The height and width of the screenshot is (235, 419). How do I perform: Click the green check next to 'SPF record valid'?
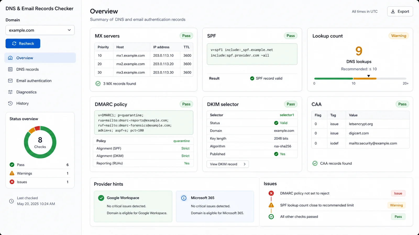(x=252, y=78)
